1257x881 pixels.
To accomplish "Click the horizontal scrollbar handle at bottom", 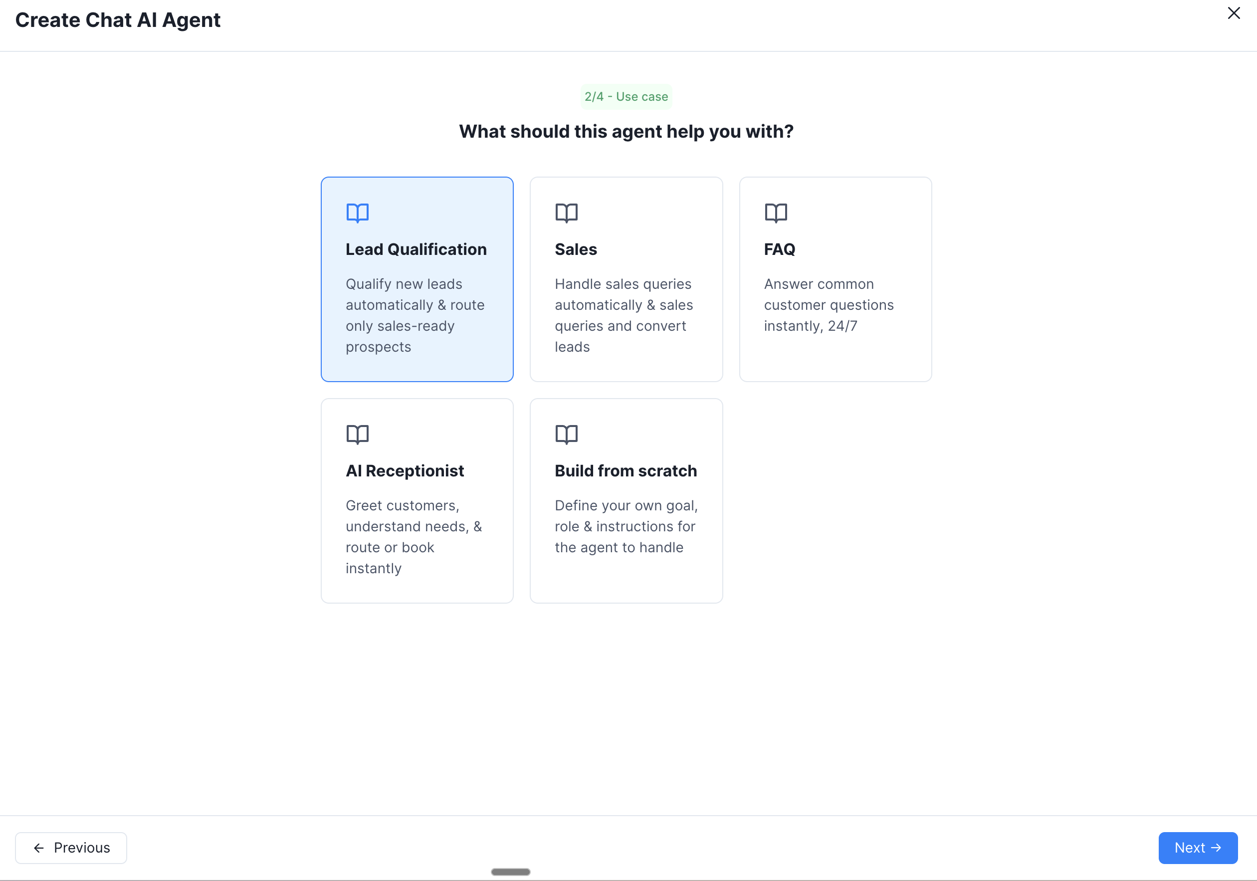I will pos(510,871).
